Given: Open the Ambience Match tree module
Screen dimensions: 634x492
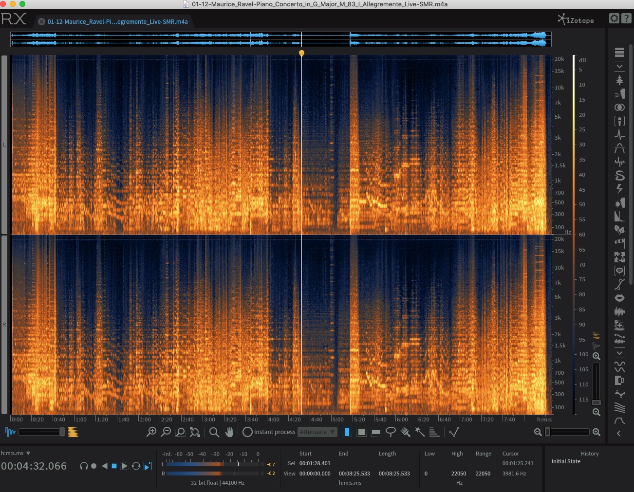Looking at the screenshot, I should pos(619,80).
